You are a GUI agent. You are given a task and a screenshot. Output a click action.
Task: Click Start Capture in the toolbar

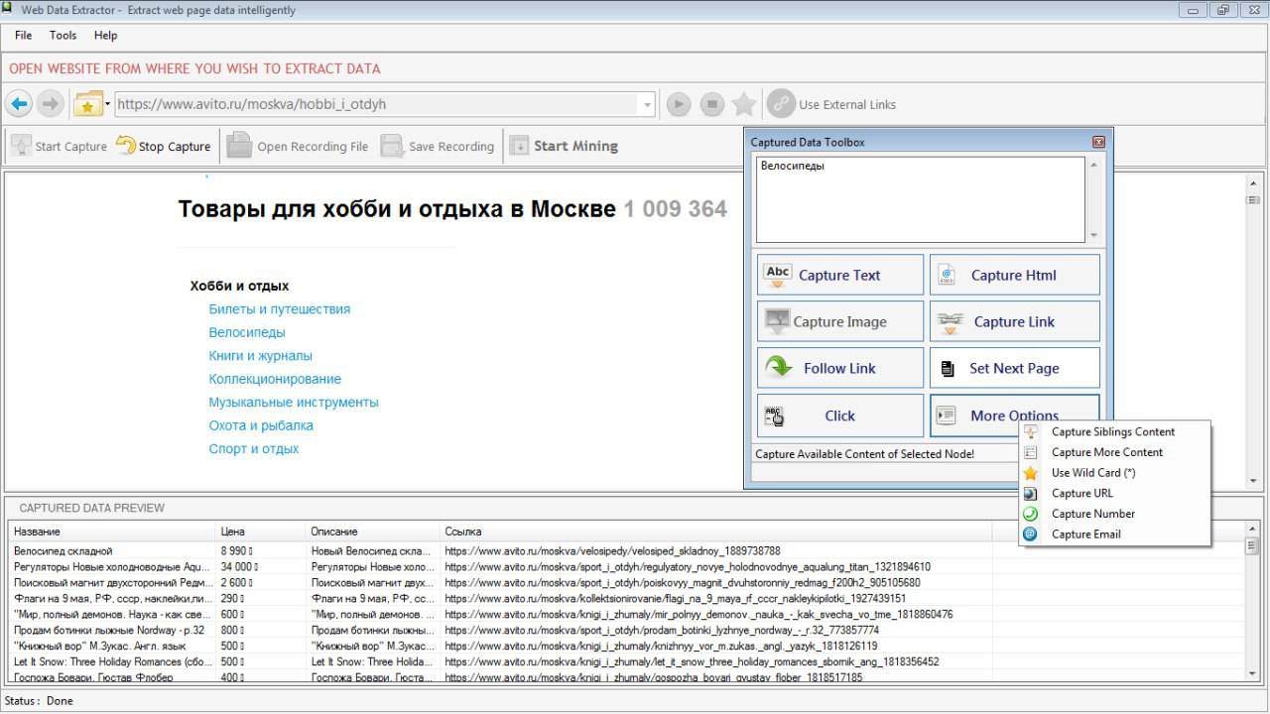[x=60, y=146]
